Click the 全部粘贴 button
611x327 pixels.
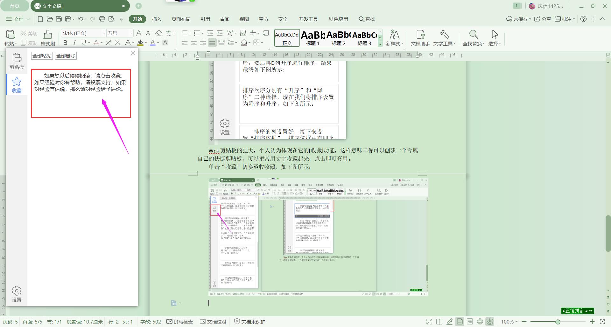(42, 56)
